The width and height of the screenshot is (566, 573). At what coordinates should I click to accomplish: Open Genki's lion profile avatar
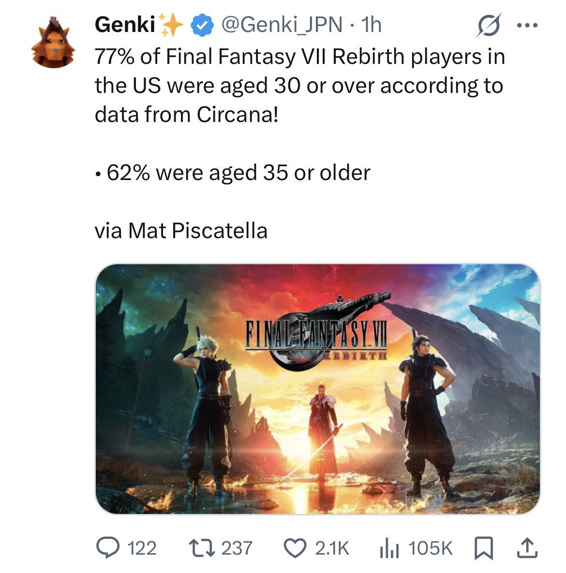(54, 42)
